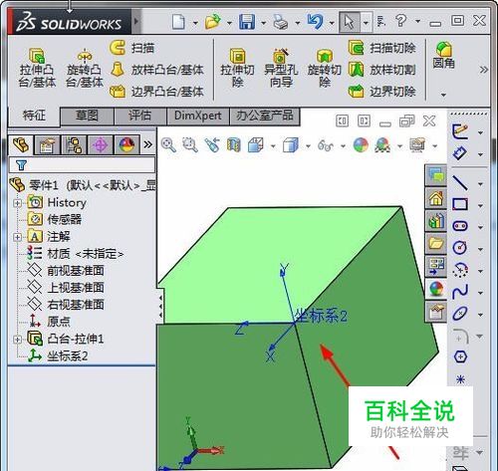Click Edit Appearance color ball in view toolbar

pos(361,145)
